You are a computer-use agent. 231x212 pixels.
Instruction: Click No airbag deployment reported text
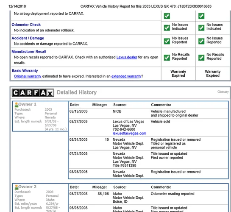(49, 14)
